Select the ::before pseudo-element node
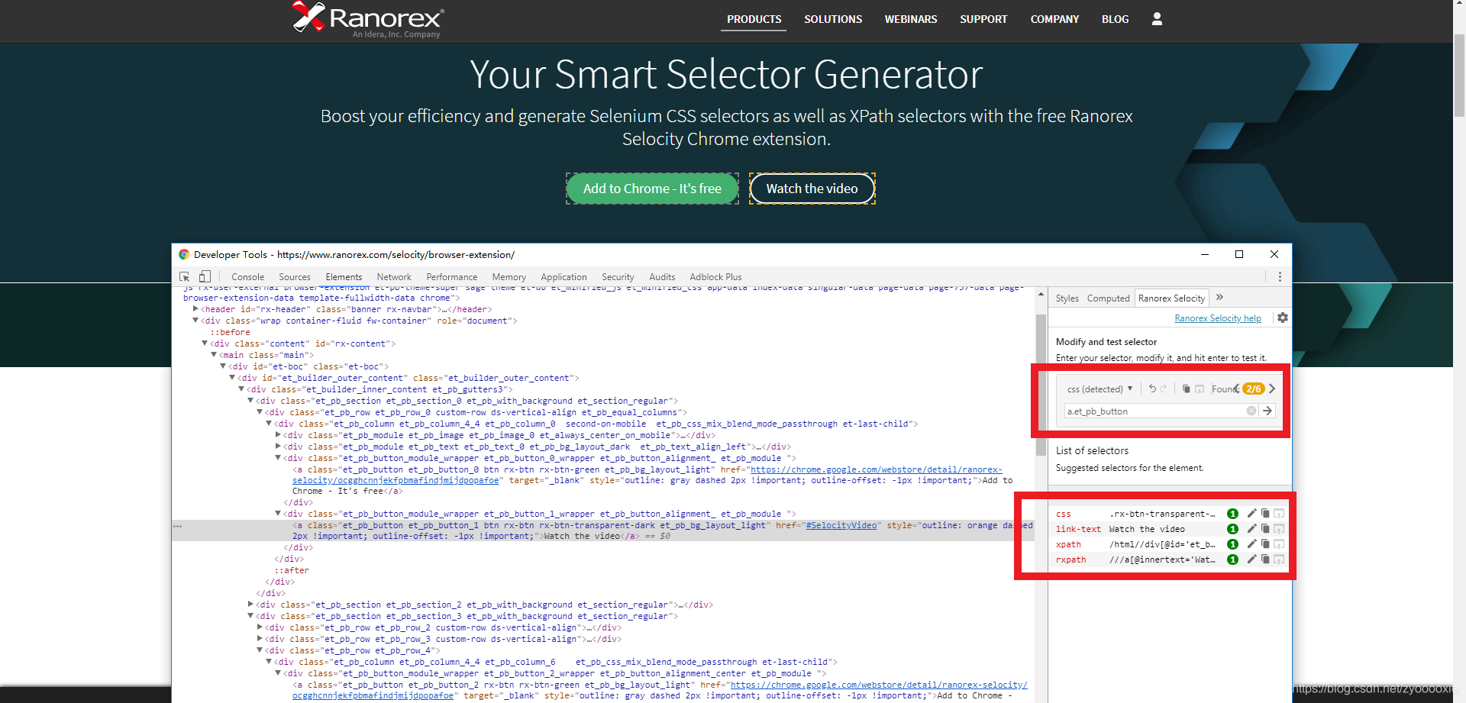 tap(230, 332)
